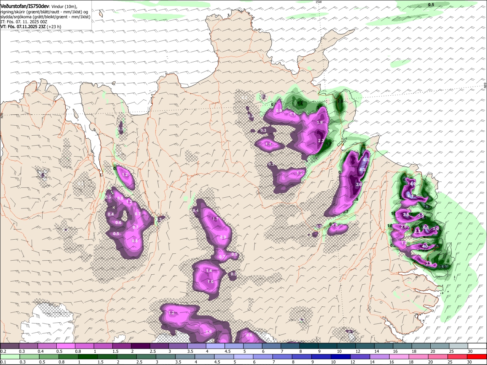The image size is (487, 365).
Task: Choose the light pink rain swatch labeled 16
Action: tap(399, 356)
